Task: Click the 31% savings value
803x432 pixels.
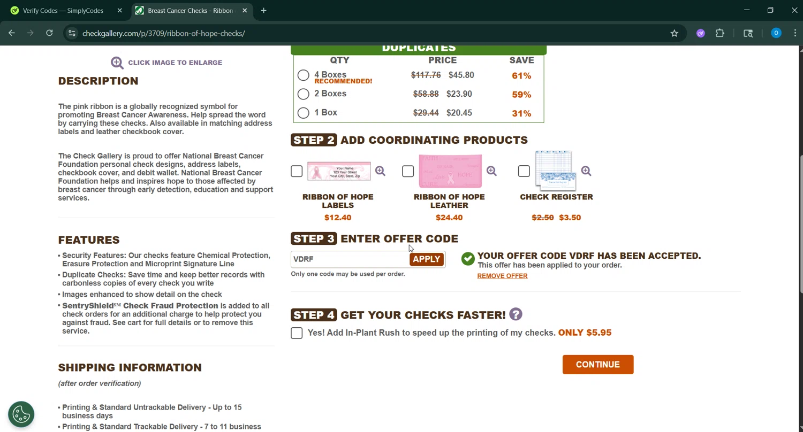Action: pos(521,113)
